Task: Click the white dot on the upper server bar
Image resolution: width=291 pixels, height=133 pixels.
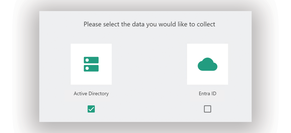Action: 87,60
